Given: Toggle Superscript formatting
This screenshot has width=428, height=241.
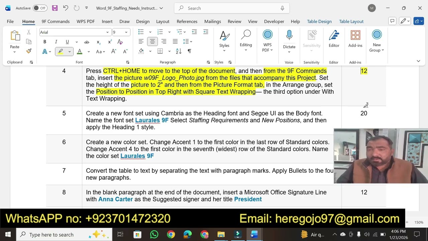Looking at the screenshot, I should tap(110, 42).
